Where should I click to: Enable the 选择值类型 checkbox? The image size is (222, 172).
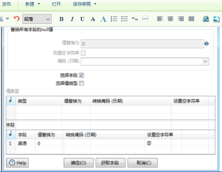point(81,83)
